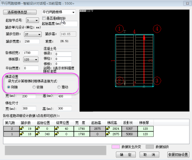Open the 踏步总数 dropdown

tap(33, 34)
